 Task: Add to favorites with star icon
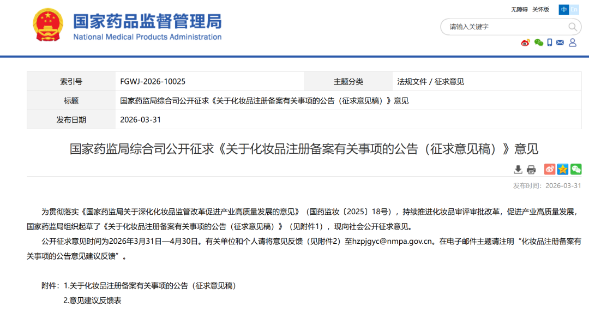[563, 170]
